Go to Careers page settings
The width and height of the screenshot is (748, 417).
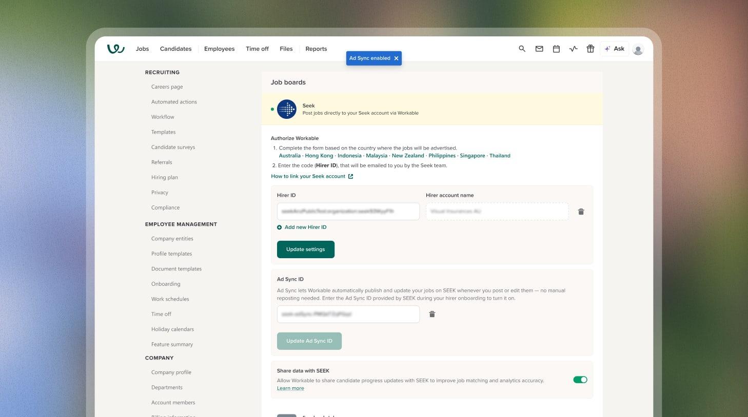click(x=167, y=87)
